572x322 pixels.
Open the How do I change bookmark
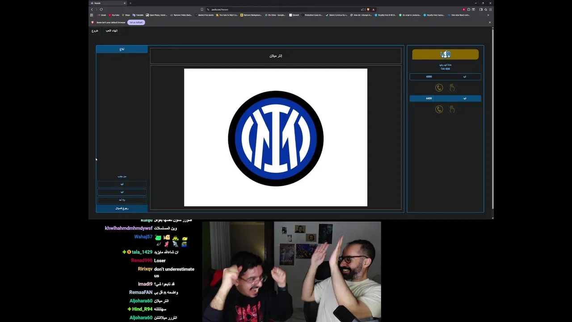361,15
